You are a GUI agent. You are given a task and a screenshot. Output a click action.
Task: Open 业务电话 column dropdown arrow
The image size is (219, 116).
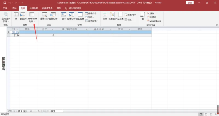coord(111,29)
